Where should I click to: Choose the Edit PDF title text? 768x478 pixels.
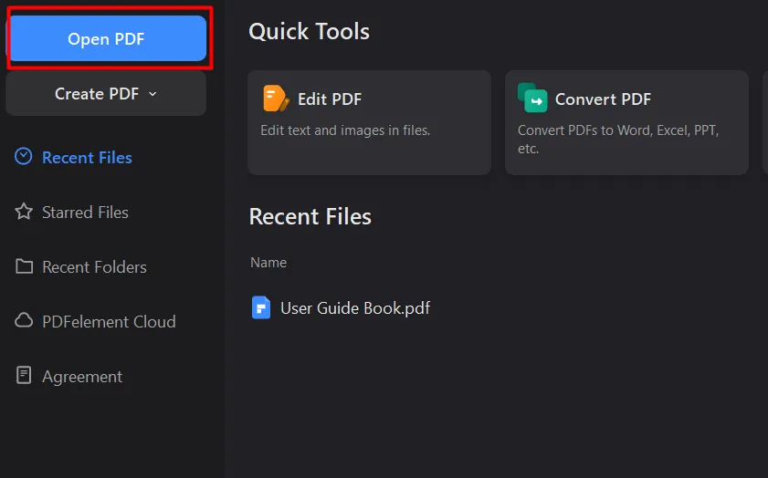pyautogui.click(x=330, y=99)
